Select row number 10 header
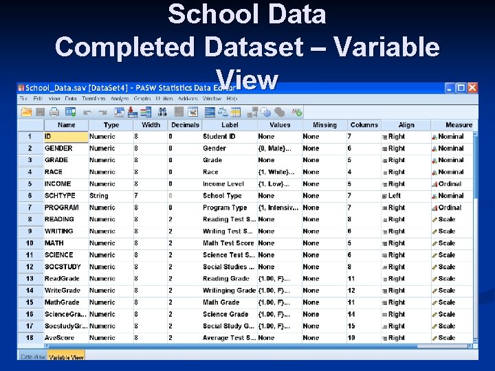The height and width of the screenshot is (371, 495). [30, 243]
